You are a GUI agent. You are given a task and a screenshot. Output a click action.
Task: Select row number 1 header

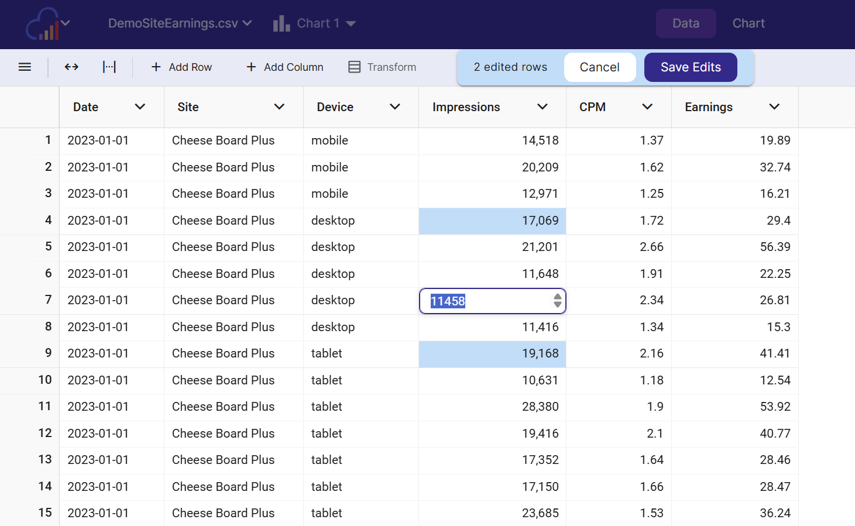29,140
